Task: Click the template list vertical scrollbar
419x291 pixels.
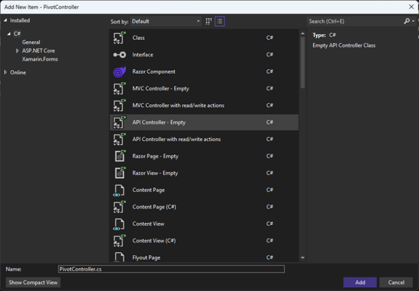Action: (302, 60)
